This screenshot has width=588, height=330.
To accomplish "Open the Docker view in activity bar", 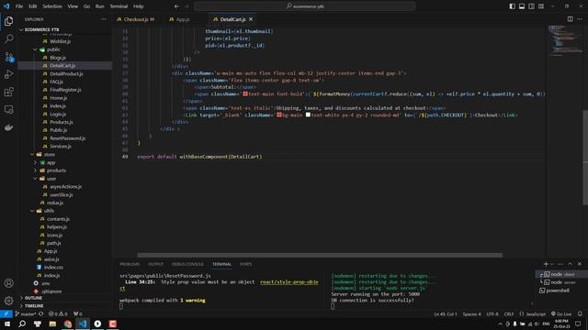I will point(9,127).
